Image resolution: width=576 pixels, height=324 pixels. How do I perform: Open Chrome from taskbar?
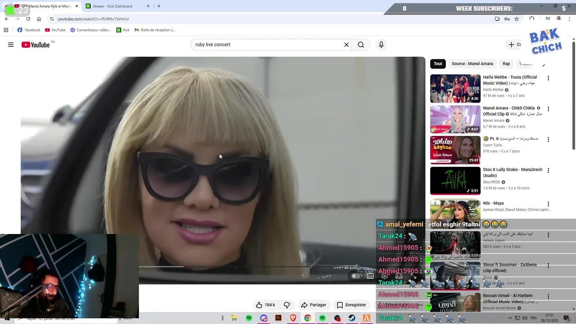(307, 318)
